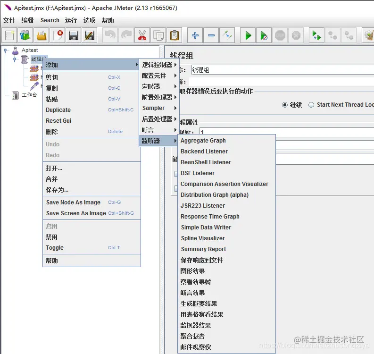This screenshot has width=374, height=354.
Task: Expand the 前置处理器 submenu
Action: point(159,97)
